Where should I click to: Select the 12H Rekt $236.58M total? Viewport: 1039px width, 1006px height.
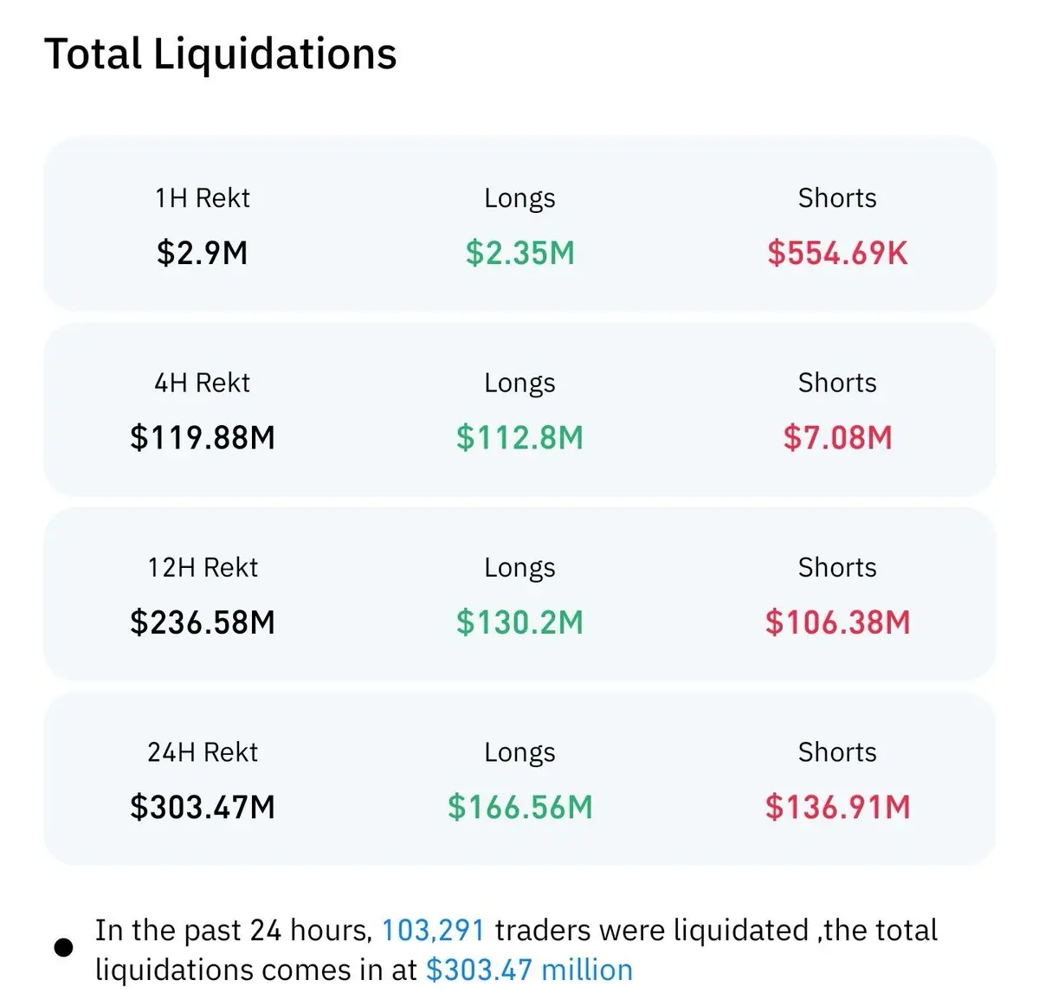pos(203,622)
